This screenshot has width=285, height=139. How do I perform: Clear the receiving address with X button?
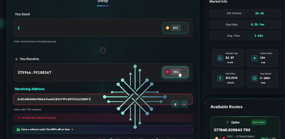pyautogui.click(x=184, y=104)
